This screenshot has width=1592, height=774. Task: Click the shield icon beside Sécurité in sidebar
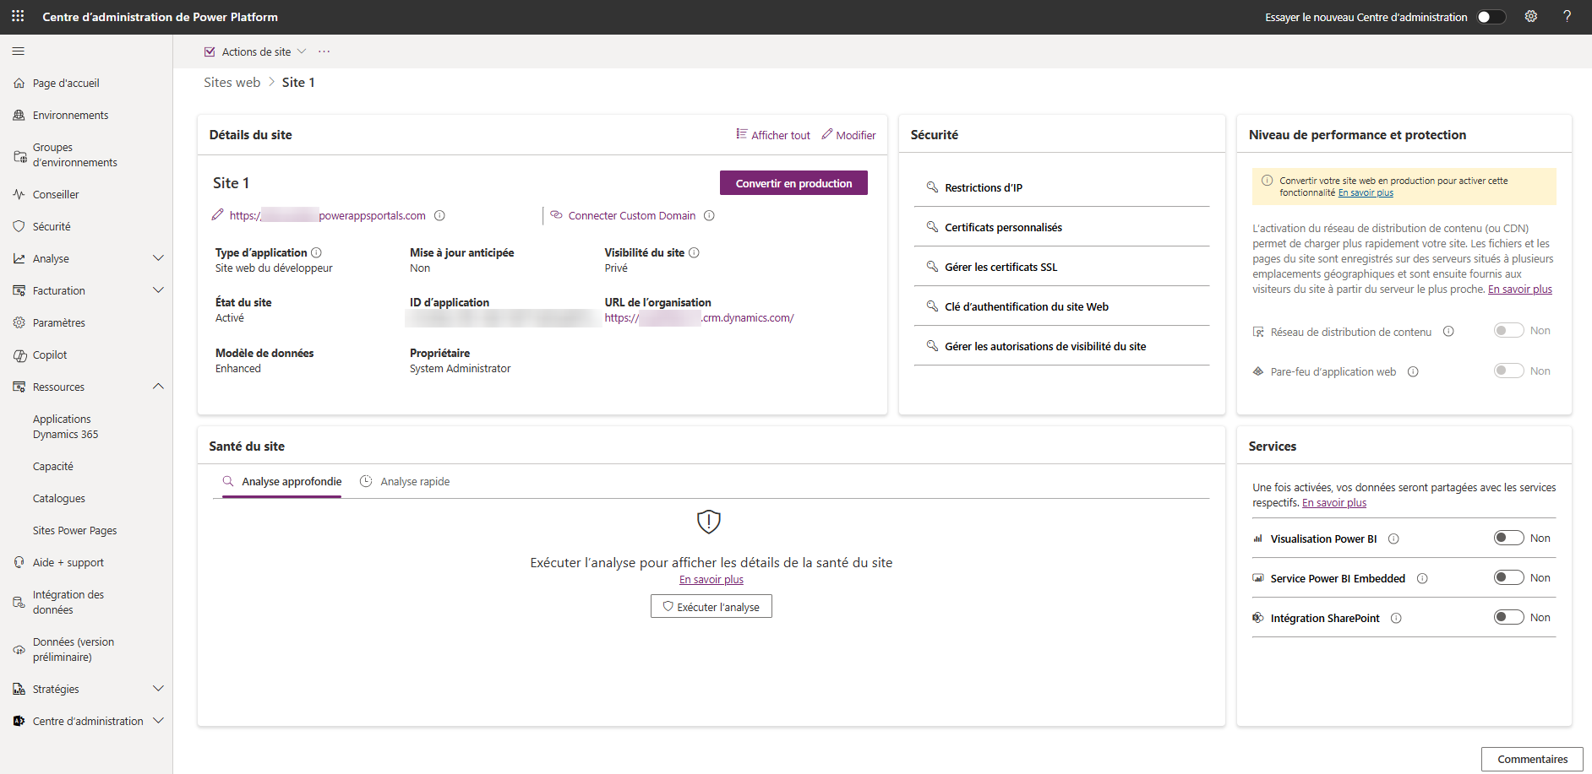19,226
